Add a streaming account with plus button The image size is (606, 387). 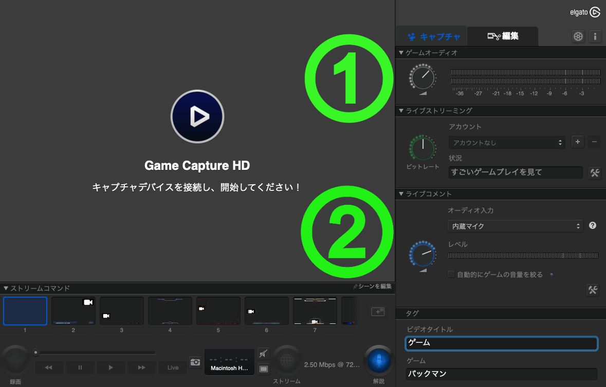coord(578,142)
